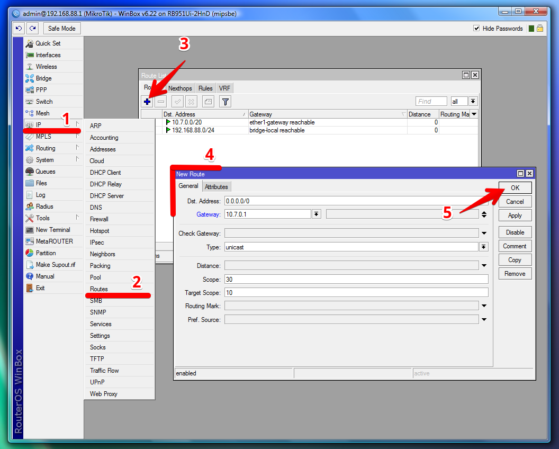
Task: Select DNS in the IP submenu
Action: coord(119,208)
